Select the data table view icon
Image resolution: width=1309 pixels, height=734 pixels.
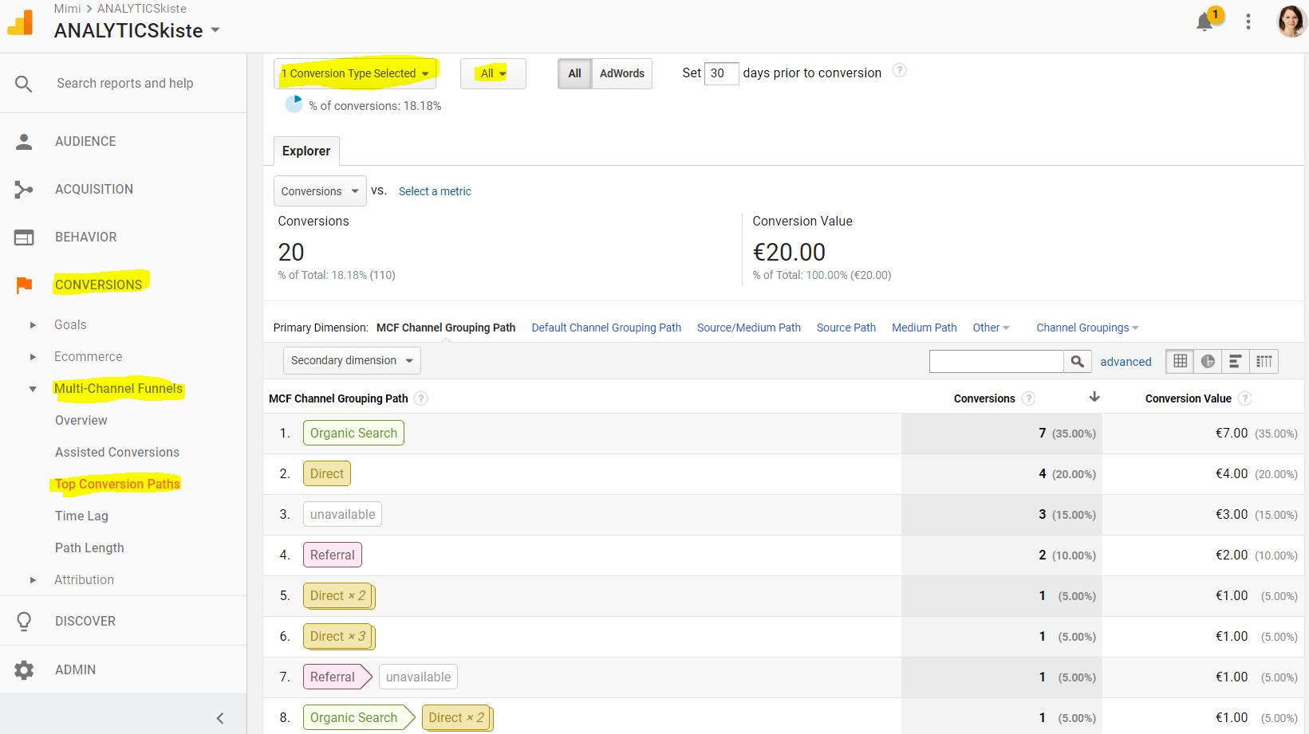[x=1180, y=362]
